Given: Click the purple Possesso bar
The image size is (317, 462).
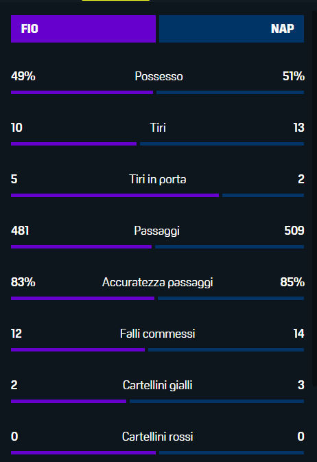Looking at the screenshot, I should 82,93.
